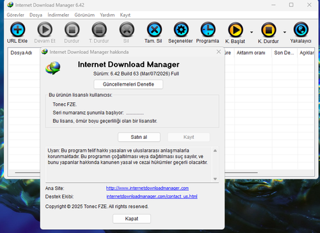Click the large IDM globe logo
The height and width of the screenshot is (233, 320).
pyautogui.click(x=53, y=68)
